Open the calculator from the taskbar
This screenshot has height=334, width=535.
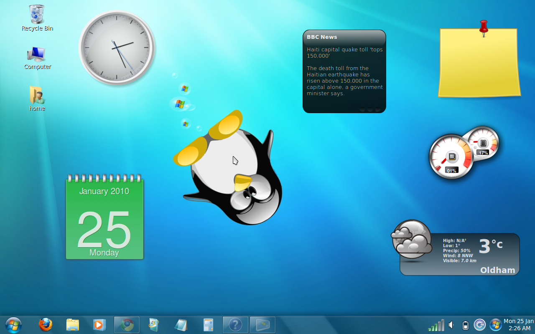(208, 325)
